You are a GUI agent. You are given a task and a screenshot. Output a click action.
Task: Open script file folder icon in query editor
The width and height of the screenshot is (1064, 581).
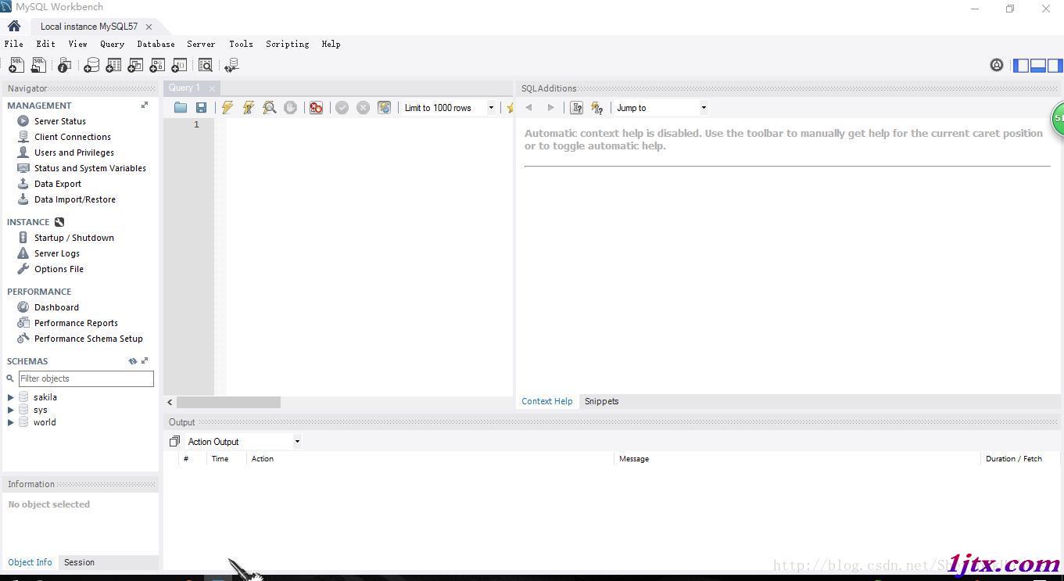click(181, 108)
